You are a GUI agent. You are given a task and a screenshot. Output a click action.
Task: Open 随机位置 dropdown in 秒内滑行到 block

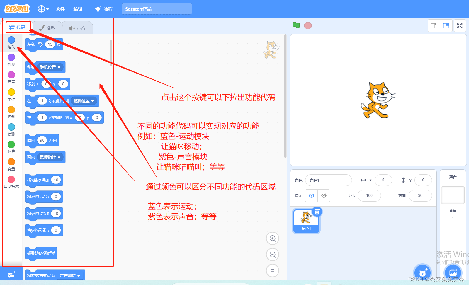point(84,101)
